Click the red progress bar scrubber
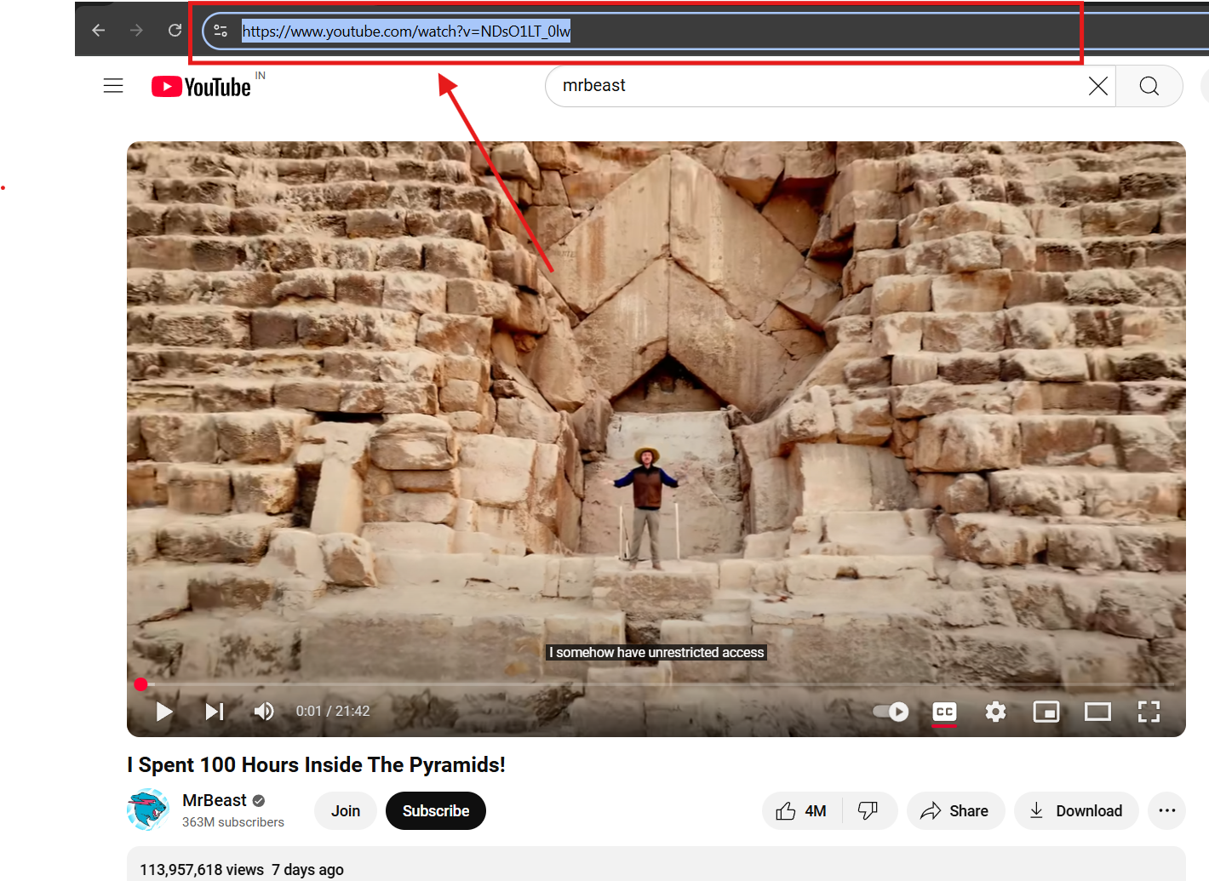The image size is (1209, 881). pos(140,684)
